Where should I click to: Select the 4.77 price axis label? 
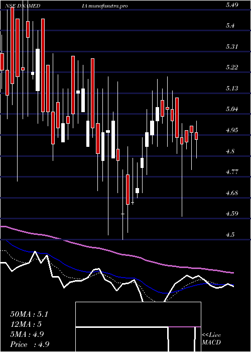tap(232, 172)
